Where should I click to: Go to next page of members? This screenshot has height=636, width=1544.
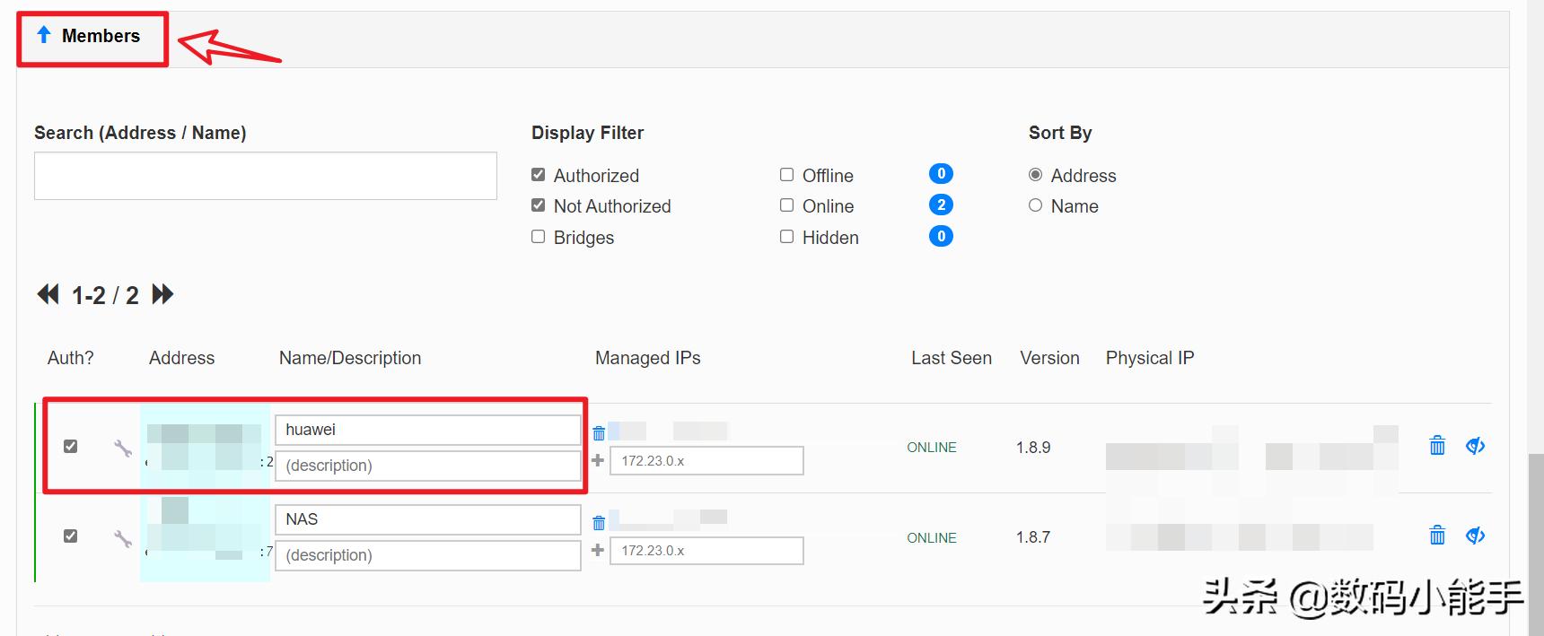[x=163, y=294]
